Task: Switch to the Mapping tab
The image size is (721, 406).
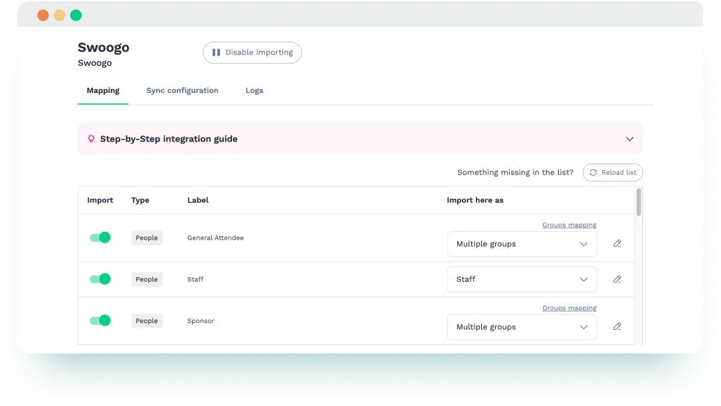Action: coord(103,90)
